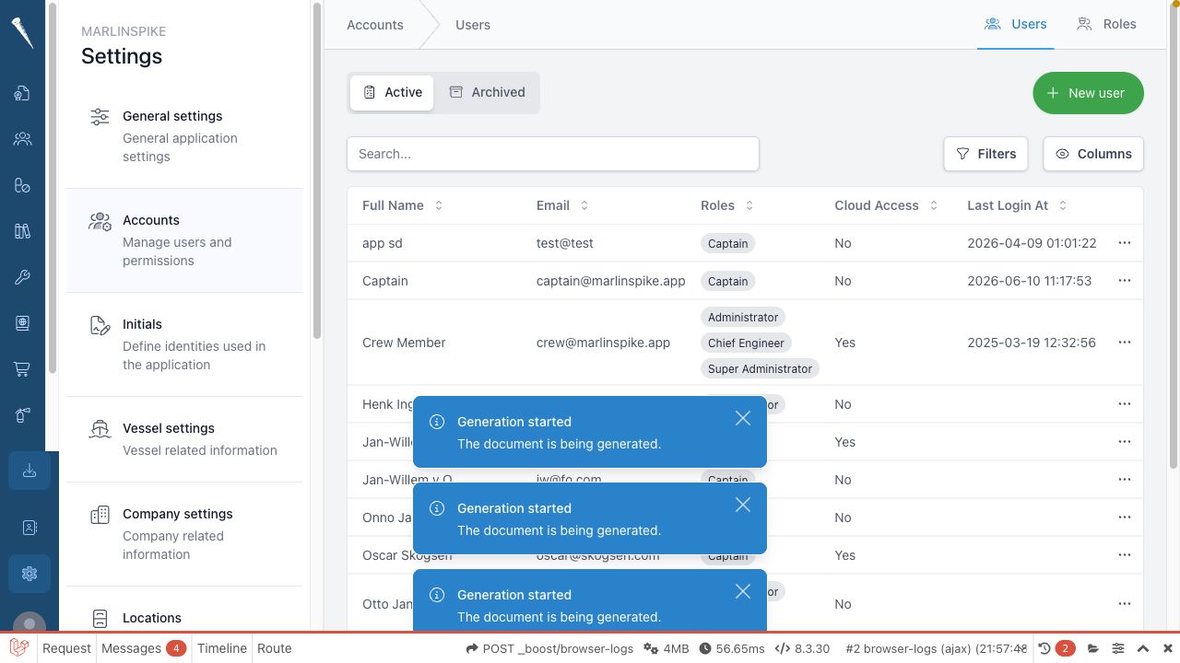The width and height of the screenshot is (1180, 663).
Task: Select the settings gear sidebar icon
Action: coord(29,574)
